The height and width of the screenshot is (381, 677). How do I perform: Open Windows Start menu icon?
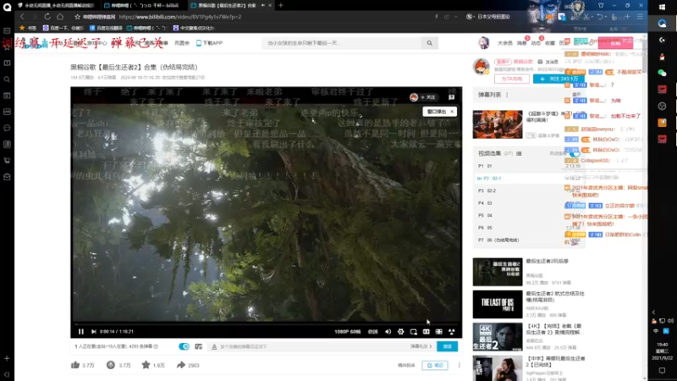662,7
